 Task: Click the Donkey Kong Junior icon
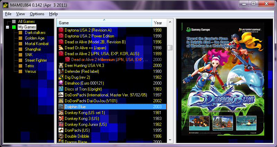61,124
